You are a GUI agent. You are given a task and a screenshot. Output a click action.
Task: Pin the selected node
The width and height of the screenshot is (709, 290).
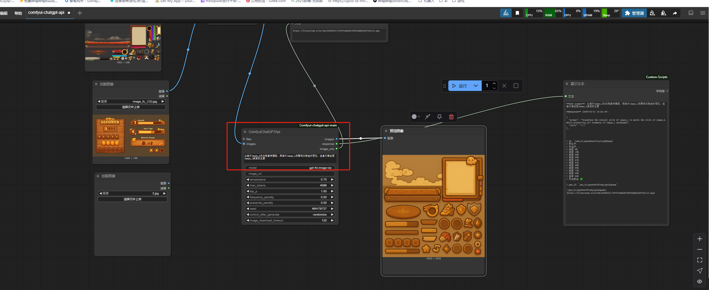pyautogui.click(x=439, y=117)
